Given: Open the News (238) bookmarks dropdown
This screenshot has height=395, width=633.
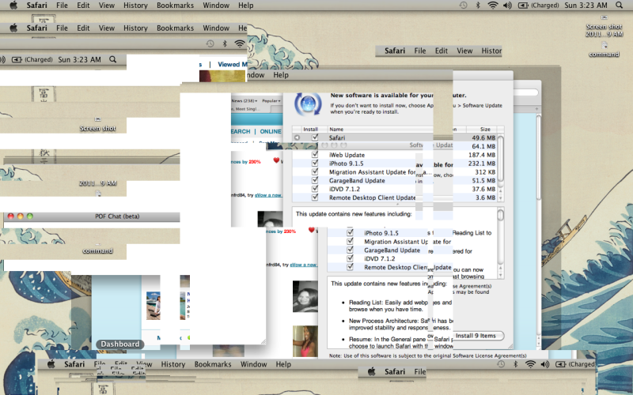Looking at the screenshot, I should tap(244, 101).
